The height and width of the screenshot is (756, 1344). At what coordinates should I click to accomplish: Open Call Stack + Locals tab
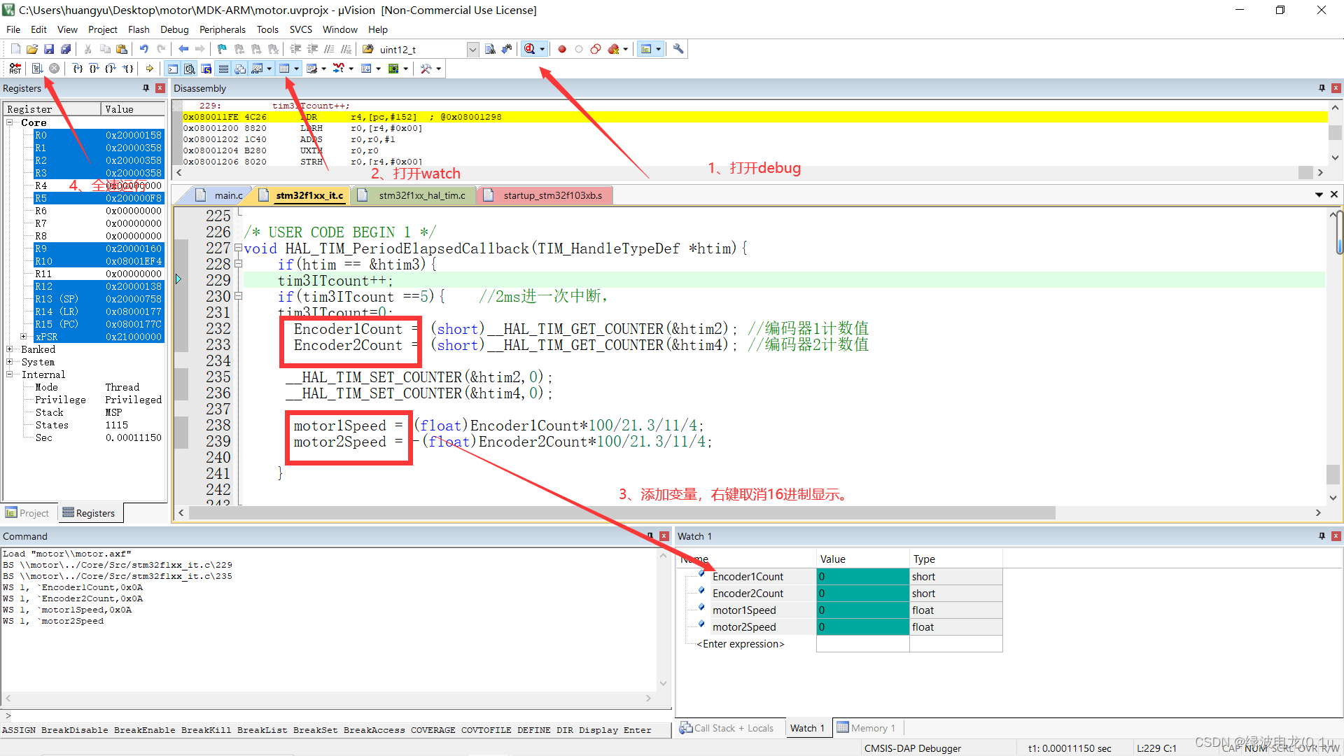click(x=727, y=728)
